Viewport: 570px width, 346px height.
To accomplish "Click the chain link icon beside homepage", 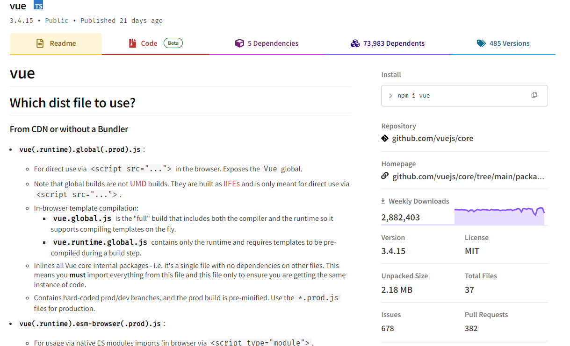I will coord(385,176).
